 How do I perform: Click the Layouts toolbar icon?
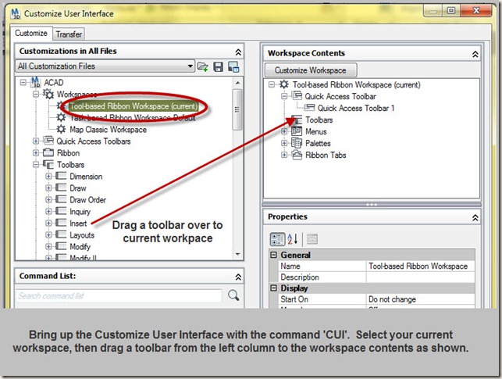click(61, 234)
